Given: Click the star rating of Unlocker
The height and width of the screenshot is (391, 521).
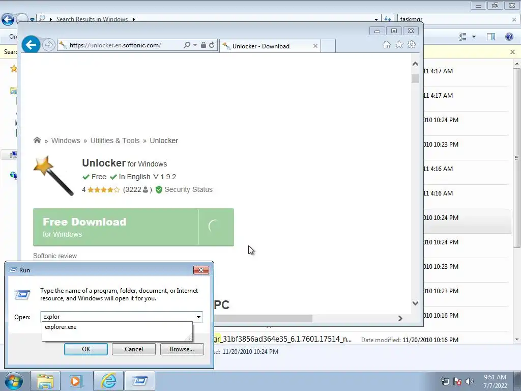Looking at the screenshot, I should [103, 190].
